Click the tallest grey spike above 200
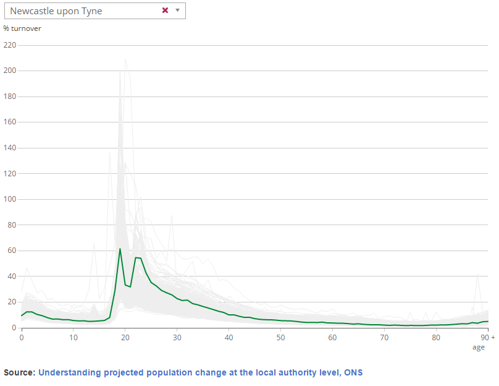 tap(125, 60)
